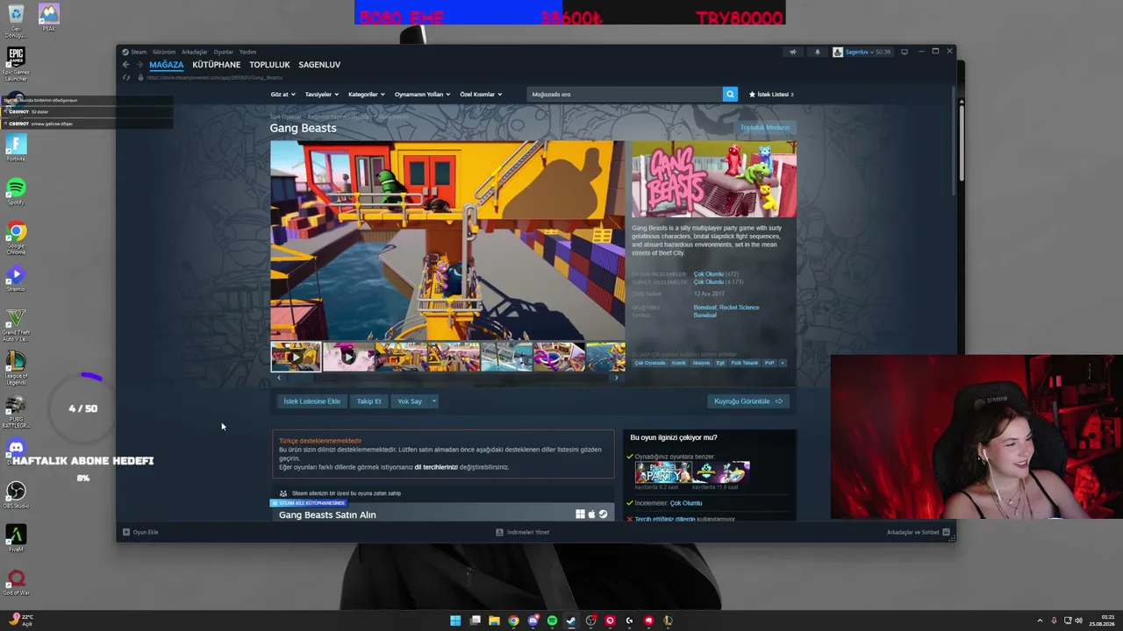
Task: Open the Topluluk Merkezi button
Action: (765, 128)
